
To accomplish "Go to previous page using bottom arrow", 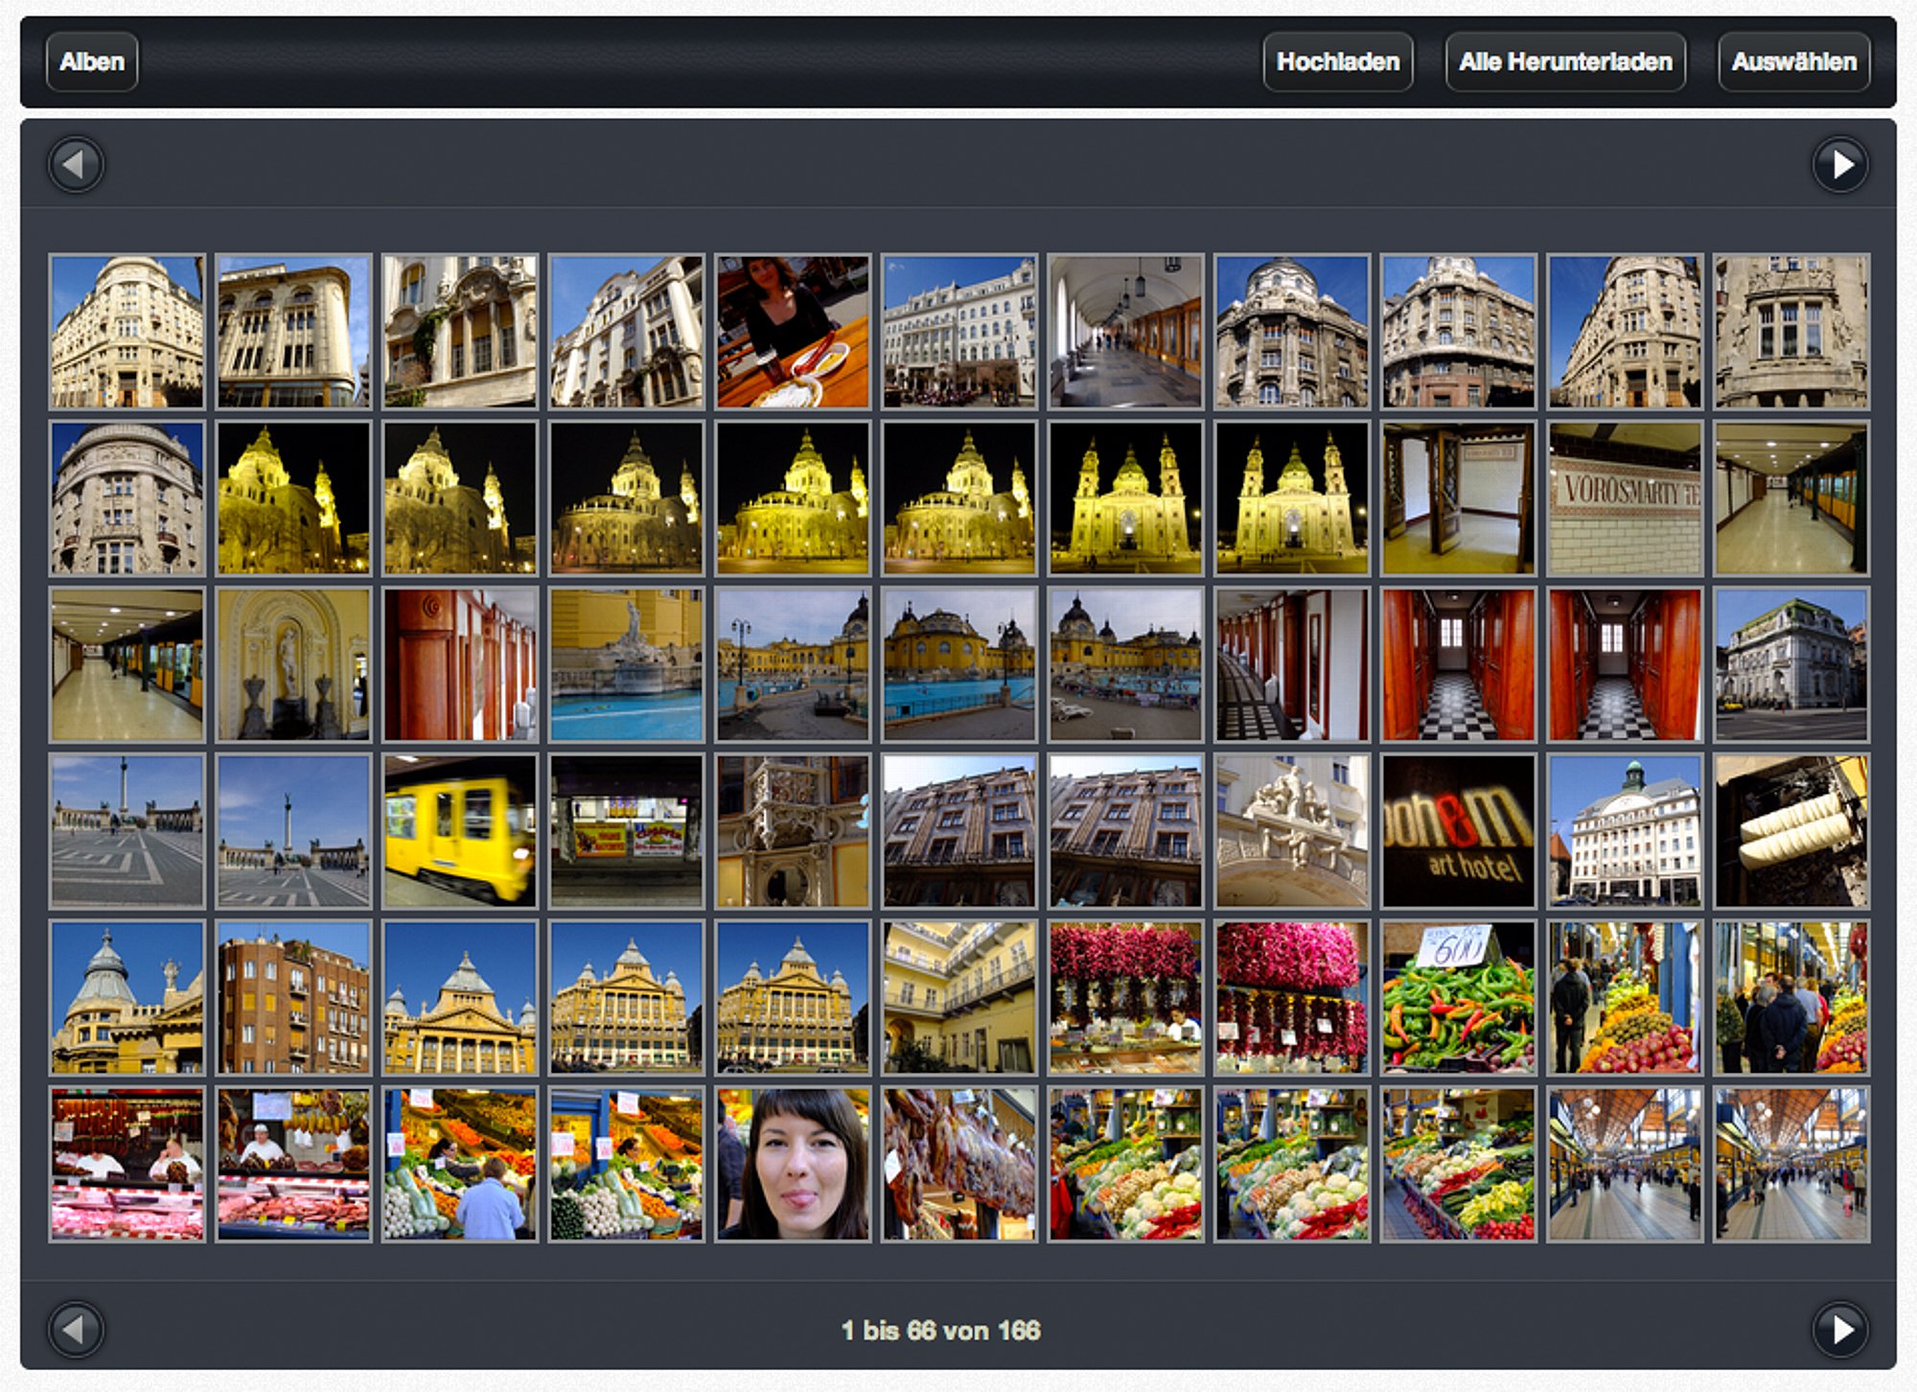I will [76, 1330].
